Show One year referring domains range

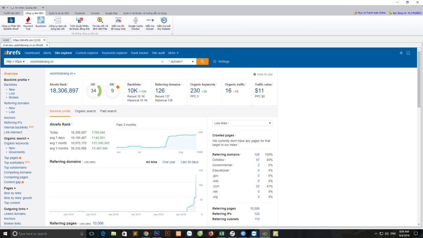coord(169,162)
